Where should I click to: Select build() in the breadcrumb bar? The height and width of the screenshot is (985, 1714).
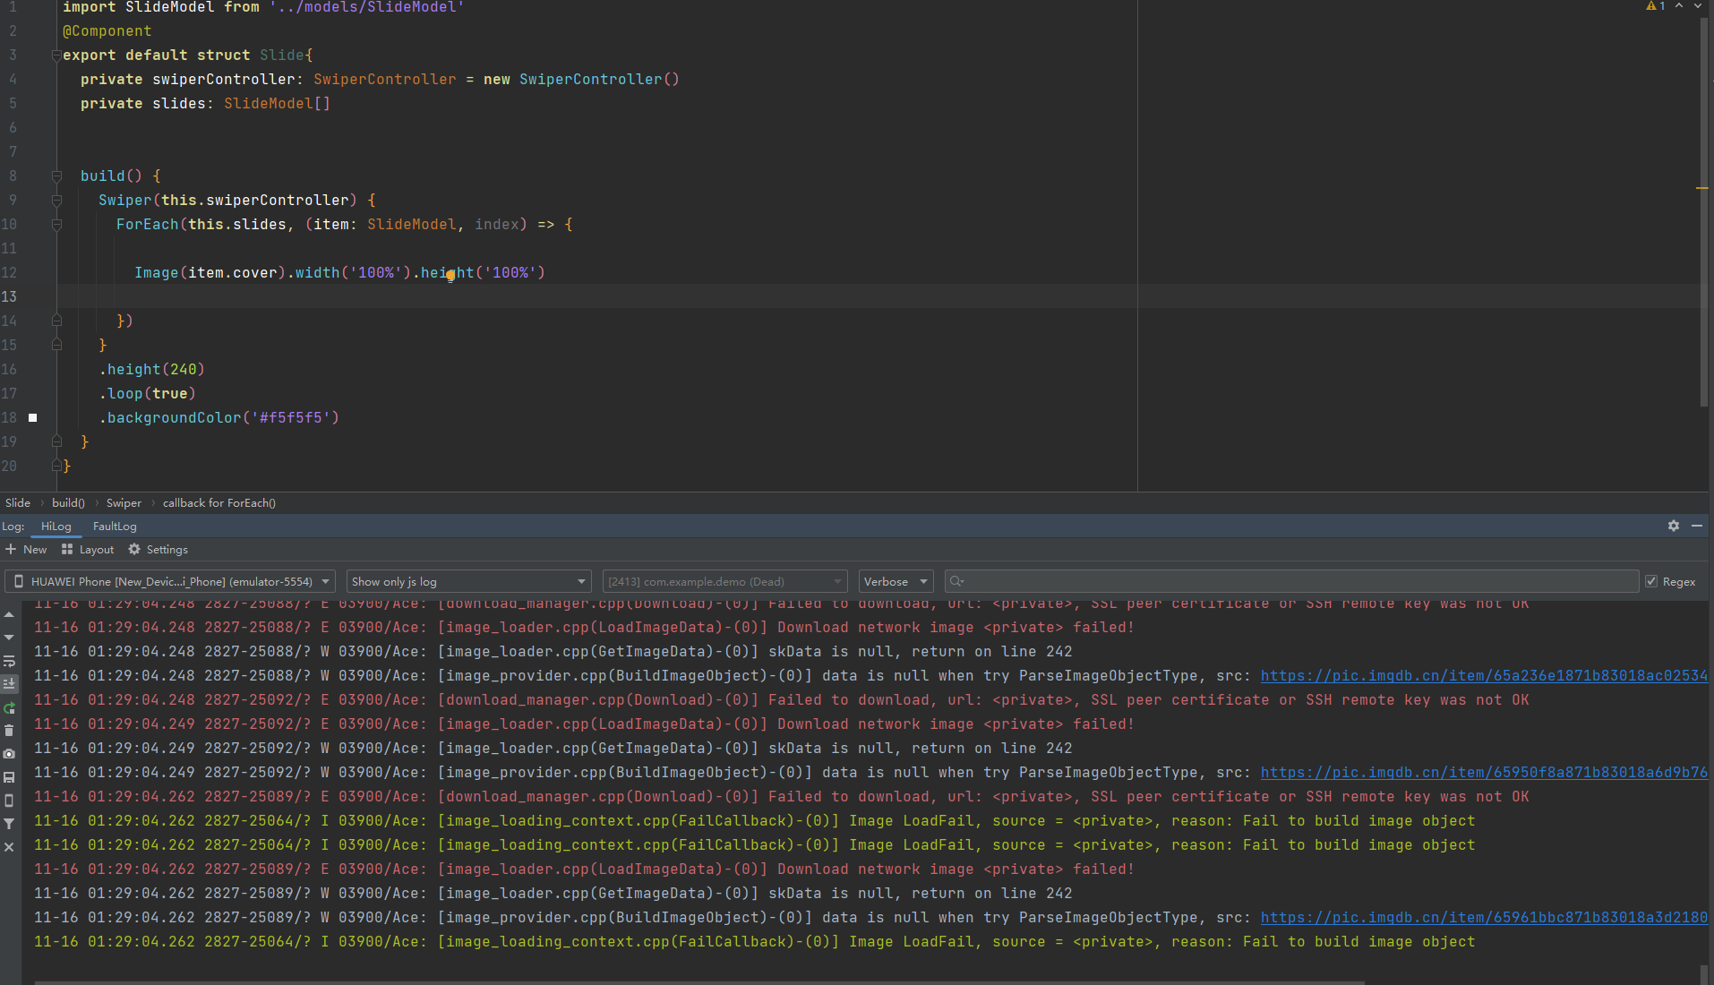[68, 502]
